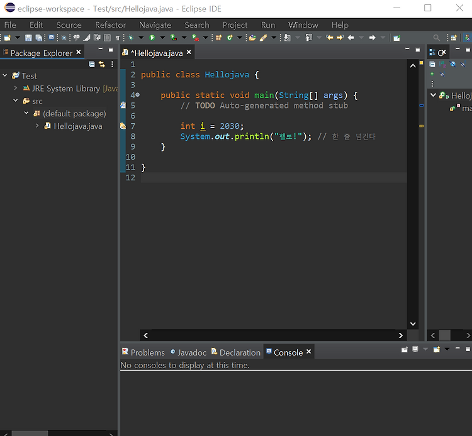
Task: Toggle Sort alphabetically in Outline panel
Action: coord(442,64)
